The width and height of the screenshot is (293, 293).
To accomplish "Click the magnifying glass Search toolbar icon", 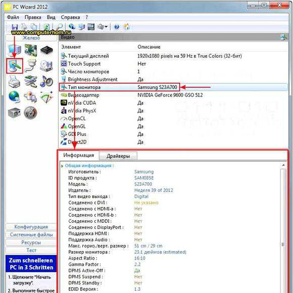I will 60,27.
